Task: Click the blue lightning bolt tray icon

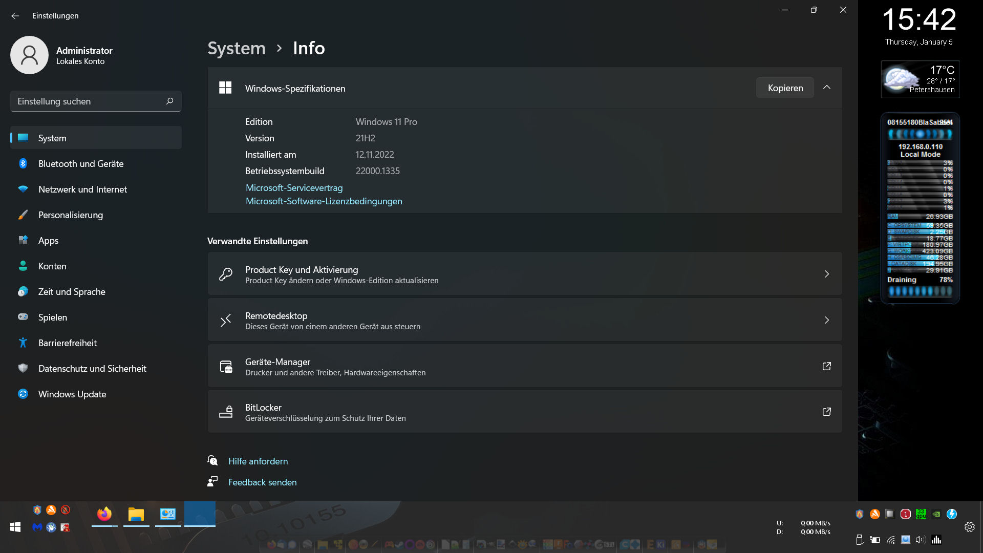Action: 952,514
